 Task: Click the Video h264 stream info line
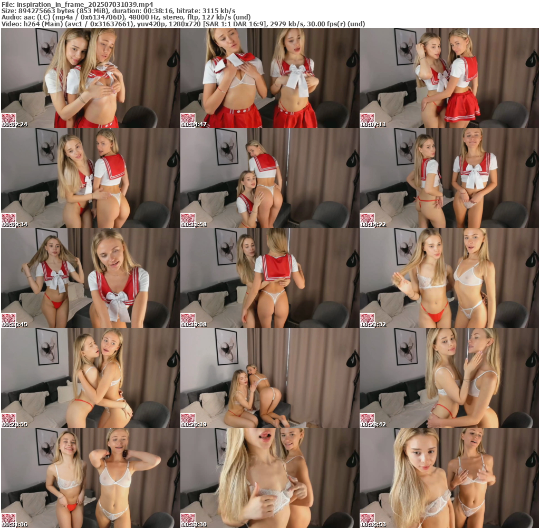[183, 24]
